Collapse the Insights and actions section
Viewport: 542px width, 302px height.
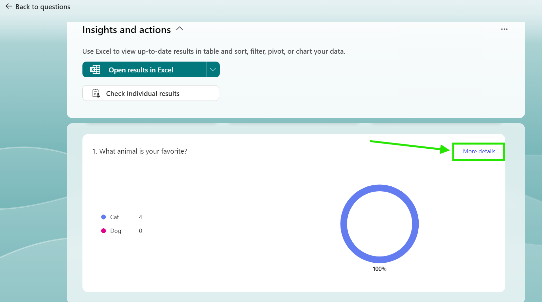point(180,29)
